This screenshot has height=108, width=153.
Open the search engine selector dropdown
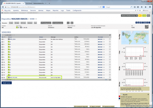coord(105,7)
